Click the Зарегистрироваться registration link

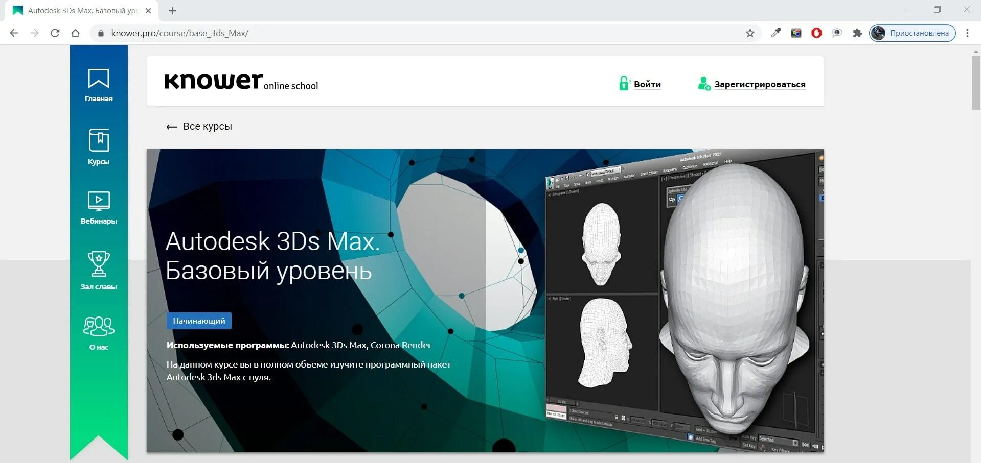tap(751, 84)
